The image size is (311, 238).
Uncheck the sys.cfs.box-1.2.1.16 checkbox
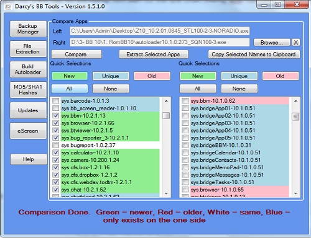[55, 167]
